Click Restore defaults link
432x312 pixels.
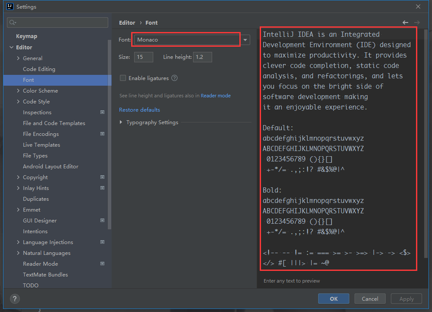click(x=139, y=110)
